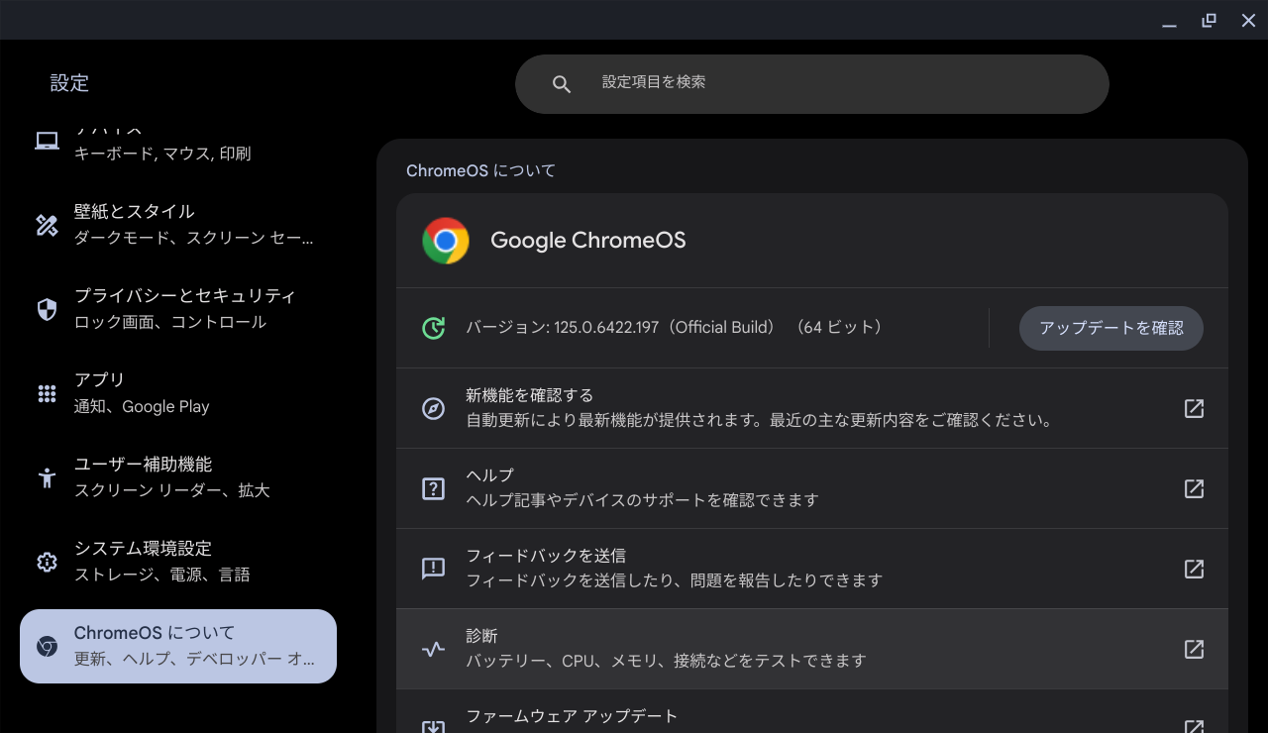Click the shield icon for プライバシーとセキュリティ
The width and height of the screenshot is (1268, 733).
46,309
